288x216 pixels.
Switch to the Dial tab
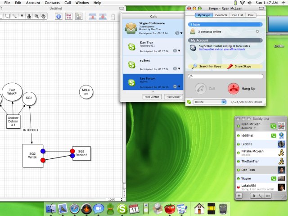[251, 15]
